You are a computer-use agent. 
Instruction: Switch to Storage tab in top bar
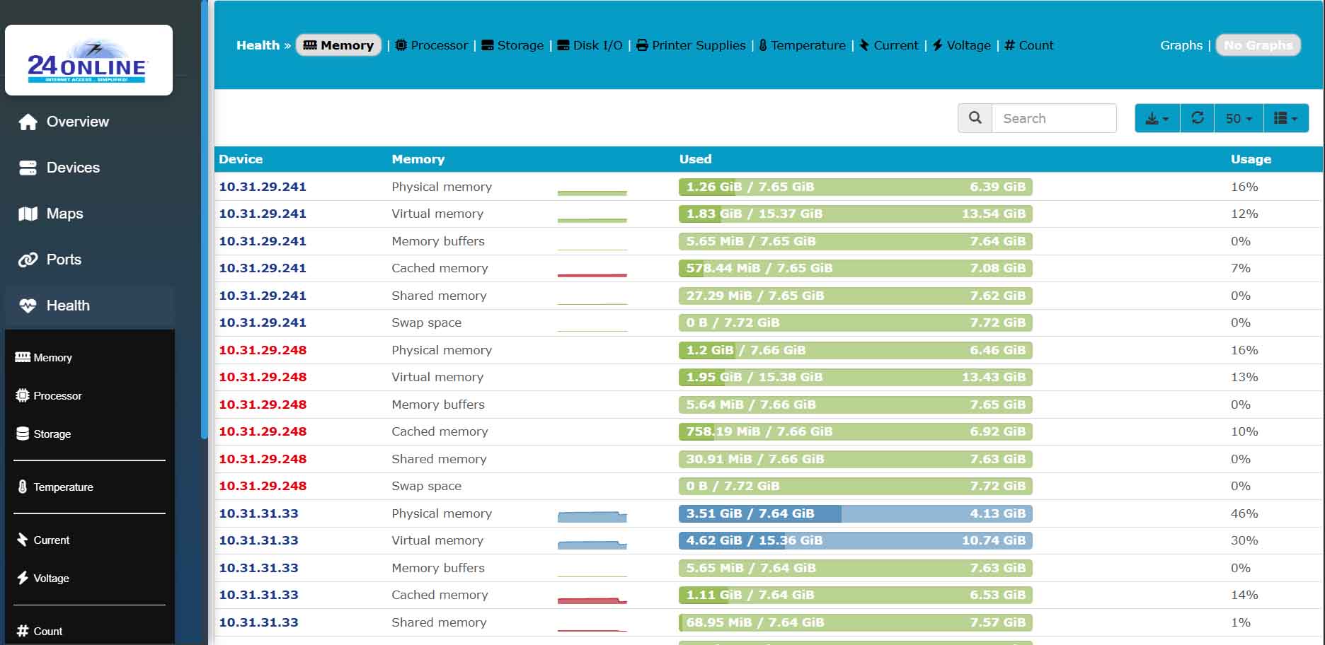pos(512,45)
